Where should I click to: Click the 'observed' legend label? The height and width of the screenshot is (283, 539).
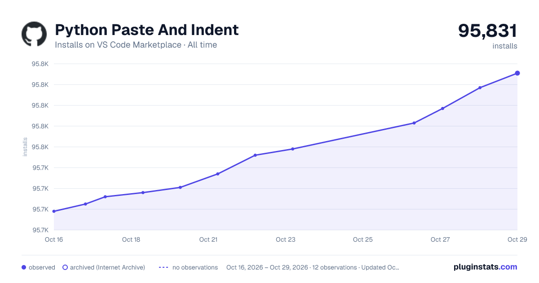(x=42, y=267)
